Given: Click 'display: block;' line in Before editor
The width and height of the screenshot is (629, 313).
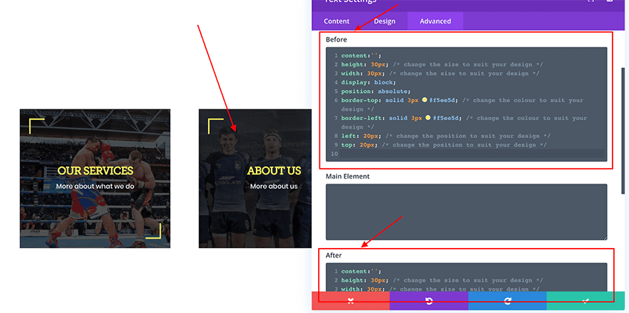Looking at the screenshot, I should coord(368,82).
